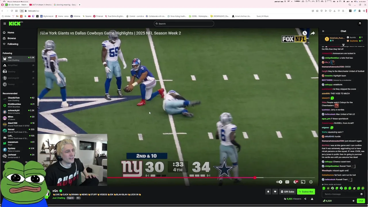
Task: Open Jarhead recommended channel
Action: [18, 156]
